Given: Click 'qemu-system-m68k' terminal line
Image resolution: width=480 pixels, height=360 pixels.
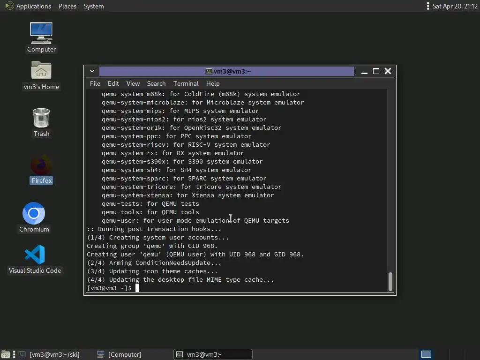Looking at the screenshot, I should (201, 94).
